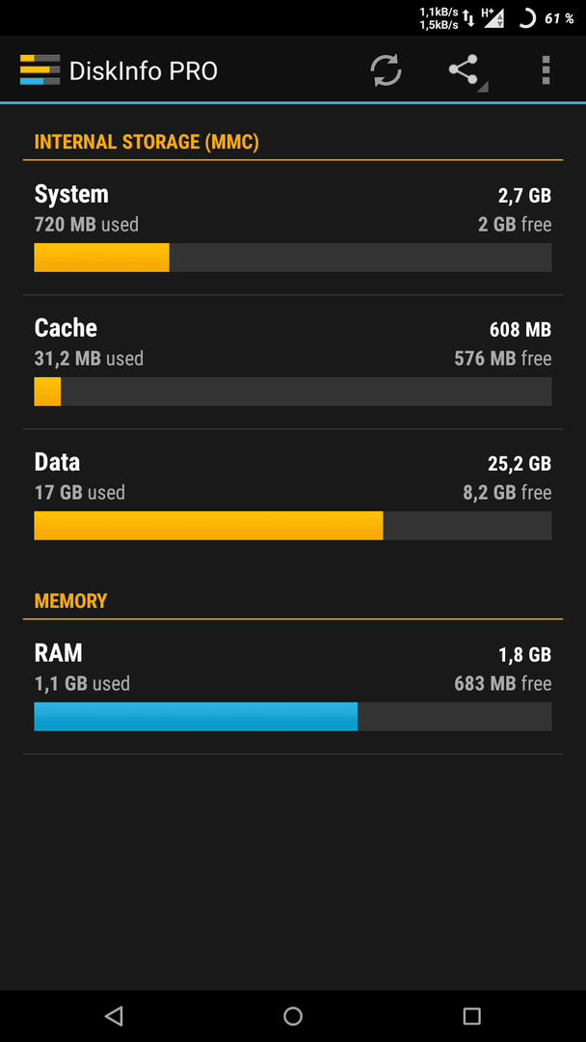Image resolution: width=586 pixels, height=1042 pixels.
Task: Tap the DiskInfo PRO app logo
Action: point(40,69)
